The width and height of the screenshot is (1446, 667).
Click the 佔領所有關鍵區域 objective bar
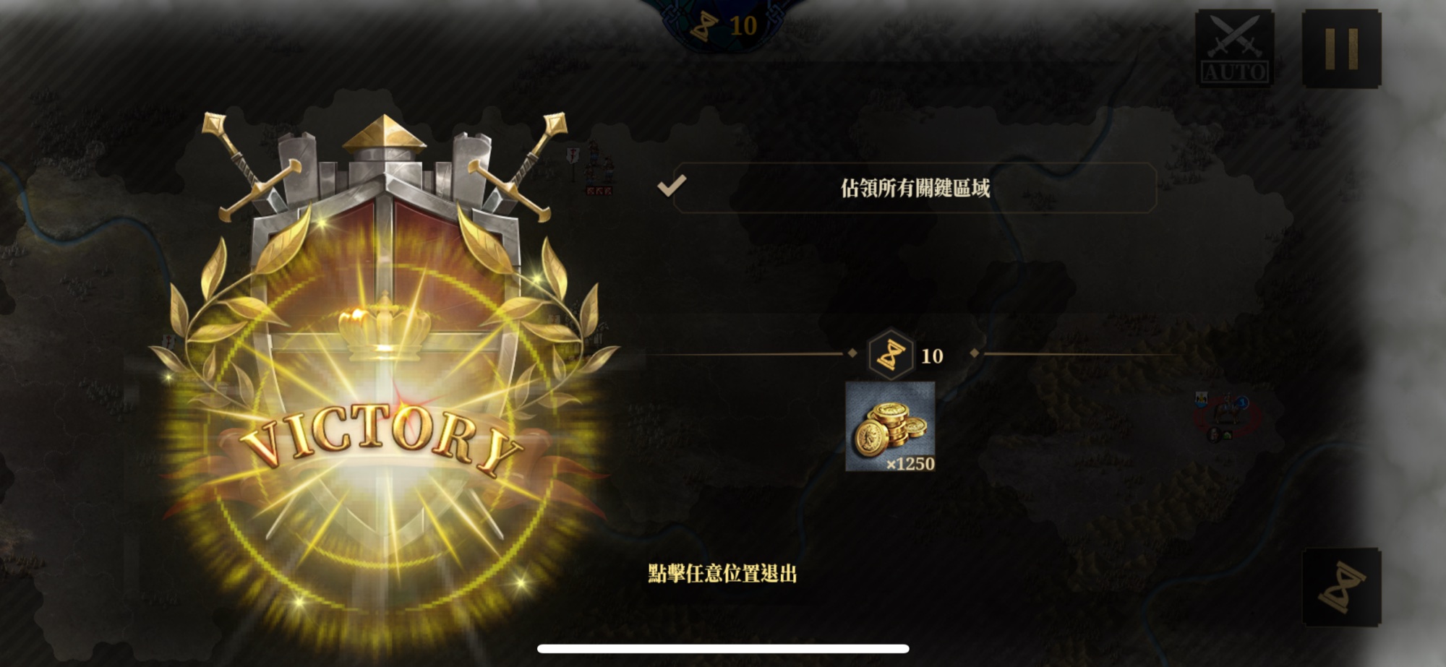click(915, 188)
